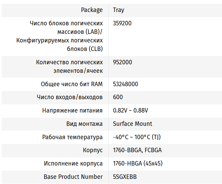Click the Корпус label
Screen dimensions: 222x184
(92, 150)
